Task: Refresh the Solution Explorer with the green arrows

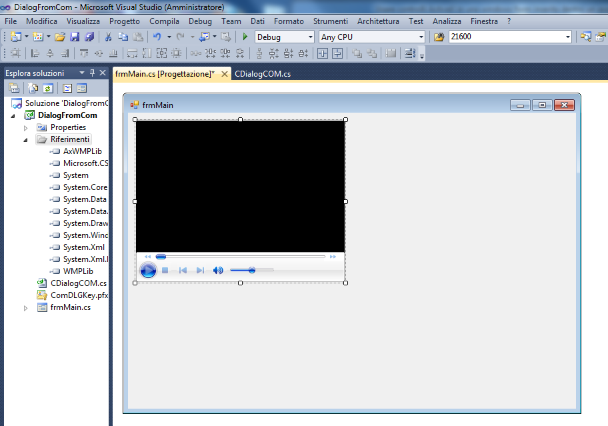Action: pyautogui.click(x=48, y=89)
